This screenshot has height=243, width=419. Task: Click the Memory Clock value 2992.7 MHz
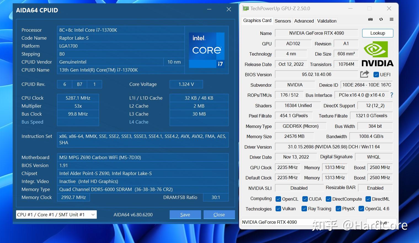click(73, 197)
